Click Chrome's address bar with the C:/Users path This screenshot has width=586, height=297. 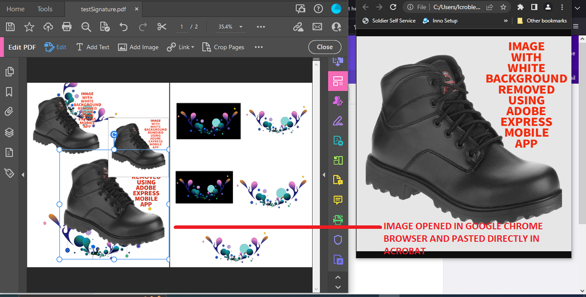tap(457, 7)
